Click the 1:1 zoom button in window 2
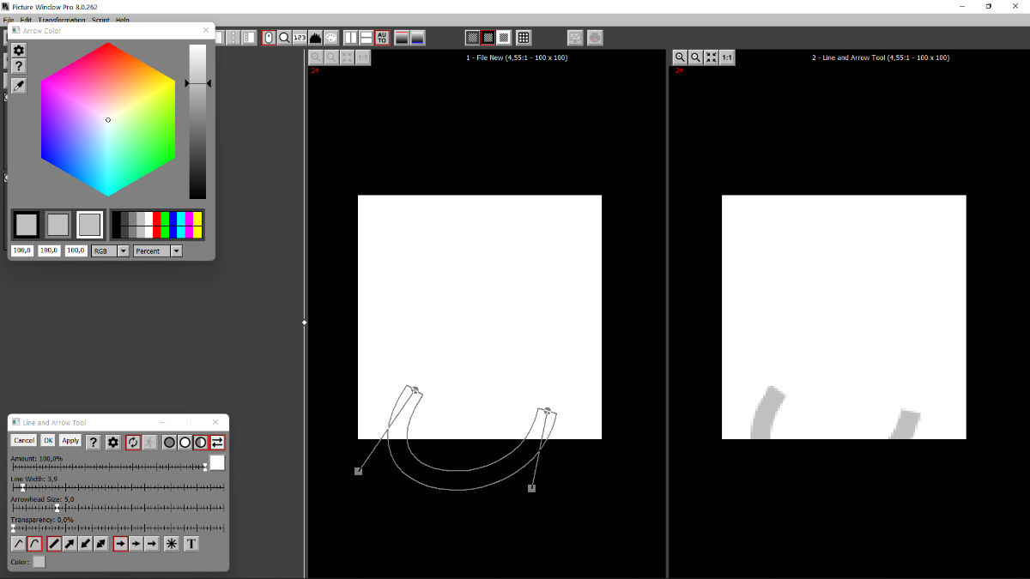This screenshot has height=579, width=1030. point(727,57)
